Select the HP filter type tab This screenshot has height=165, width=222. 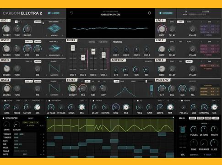point(93,81)
